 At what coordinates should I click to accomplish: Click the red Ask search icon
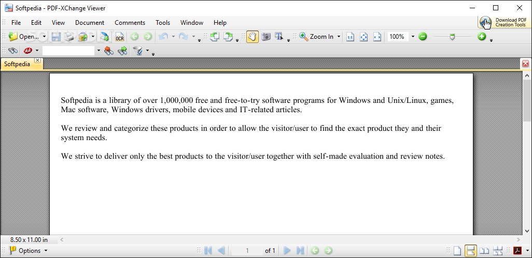28,51
